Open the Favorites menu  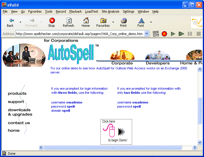point(35,11)
